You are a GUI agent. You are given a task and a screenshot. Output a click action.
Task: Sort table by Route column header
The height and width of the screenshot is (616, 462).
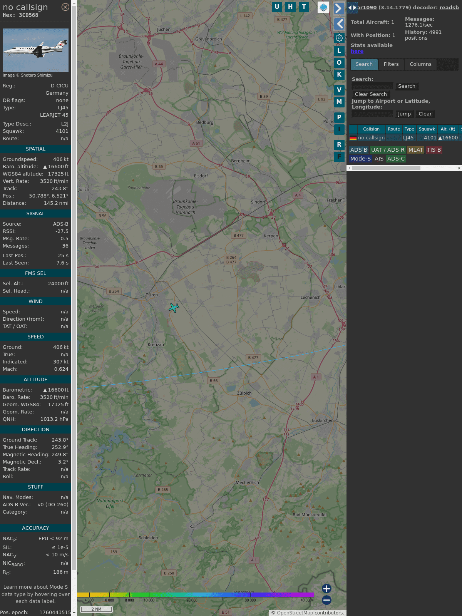tap(394, 129)
